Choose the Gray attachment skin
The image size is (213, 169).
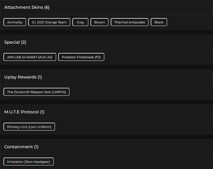(x=80, y=22)
